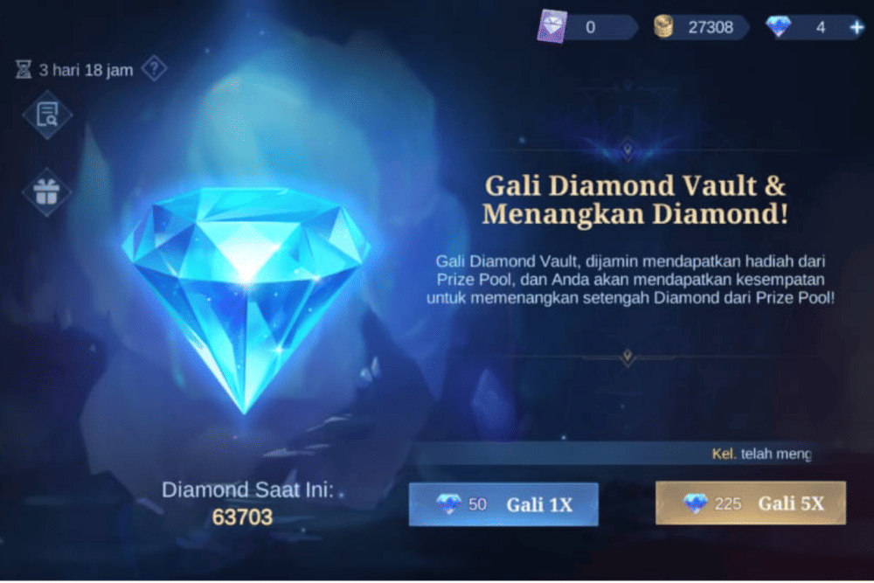Viewport: 874px width, 583px height.
Task: Click the scrolling winner announcement bar
Action: [x=614, y=454]
